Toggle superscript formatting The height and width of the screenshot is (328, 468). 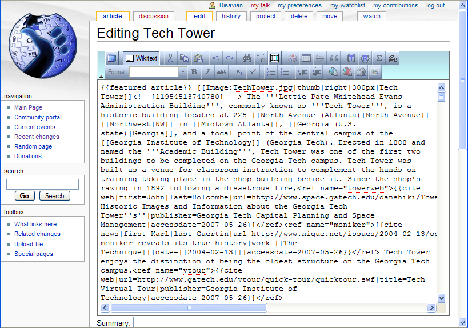click(253, 72)
